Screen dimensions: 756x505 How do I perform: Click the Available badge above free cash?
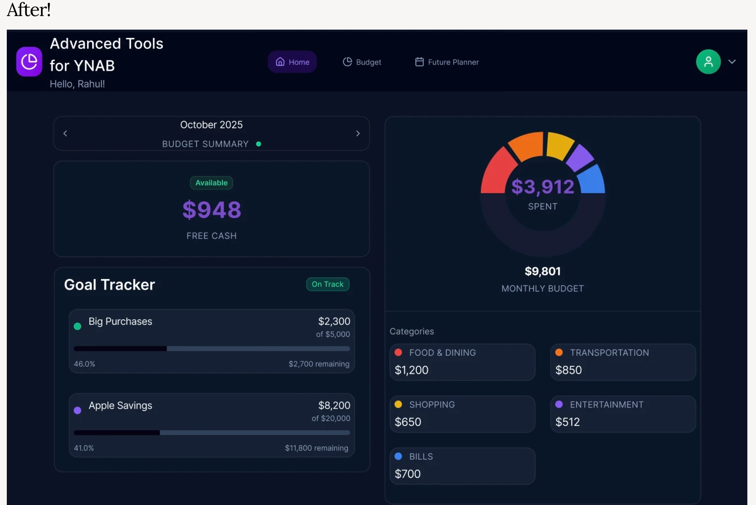[211, 183]
